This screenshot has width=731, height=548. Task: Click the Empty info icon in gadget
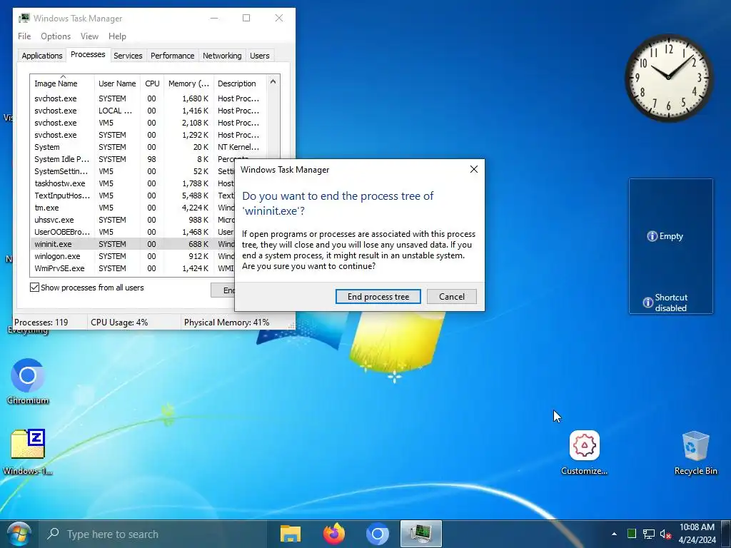point(652,236)
